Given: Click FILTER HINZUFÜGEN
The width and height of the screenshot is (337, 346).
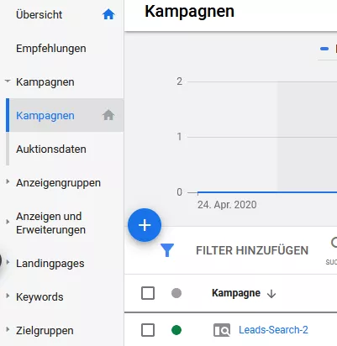Looking at the screenshot, I should (252, 250).
